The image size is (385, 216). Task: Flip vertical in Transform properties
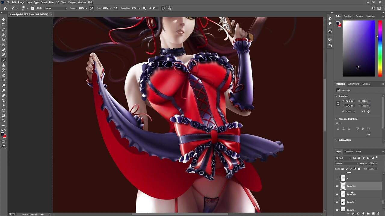click(x=368, y=111)
